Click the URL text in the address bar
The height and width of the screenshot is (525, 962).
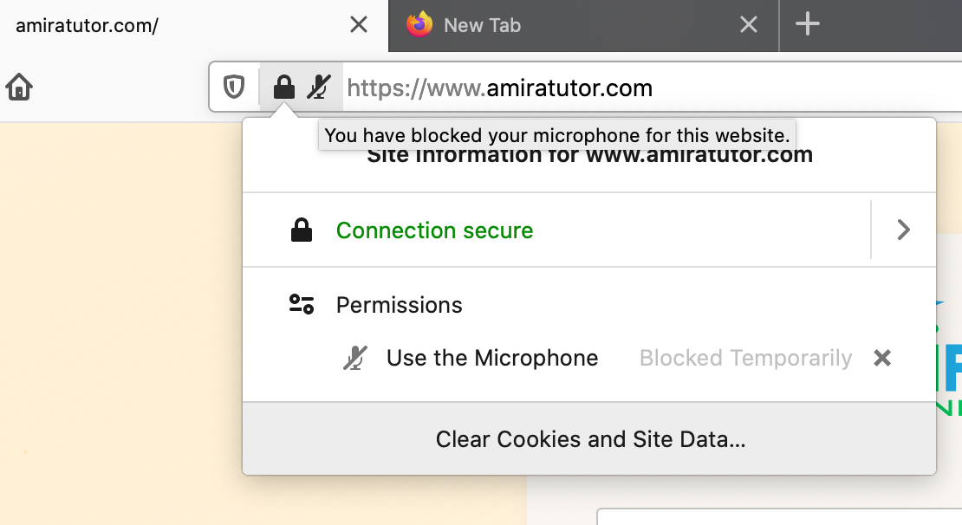pyautogui.click(x=499, y=87)
